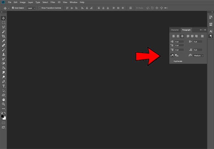
Task: Select the Brush tool
Action: point(4,50)
